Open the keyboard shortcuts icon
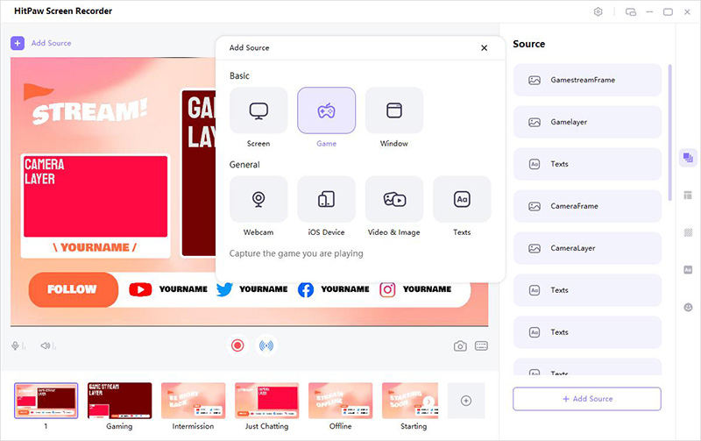The image size is (701, 441). [481, 345]
